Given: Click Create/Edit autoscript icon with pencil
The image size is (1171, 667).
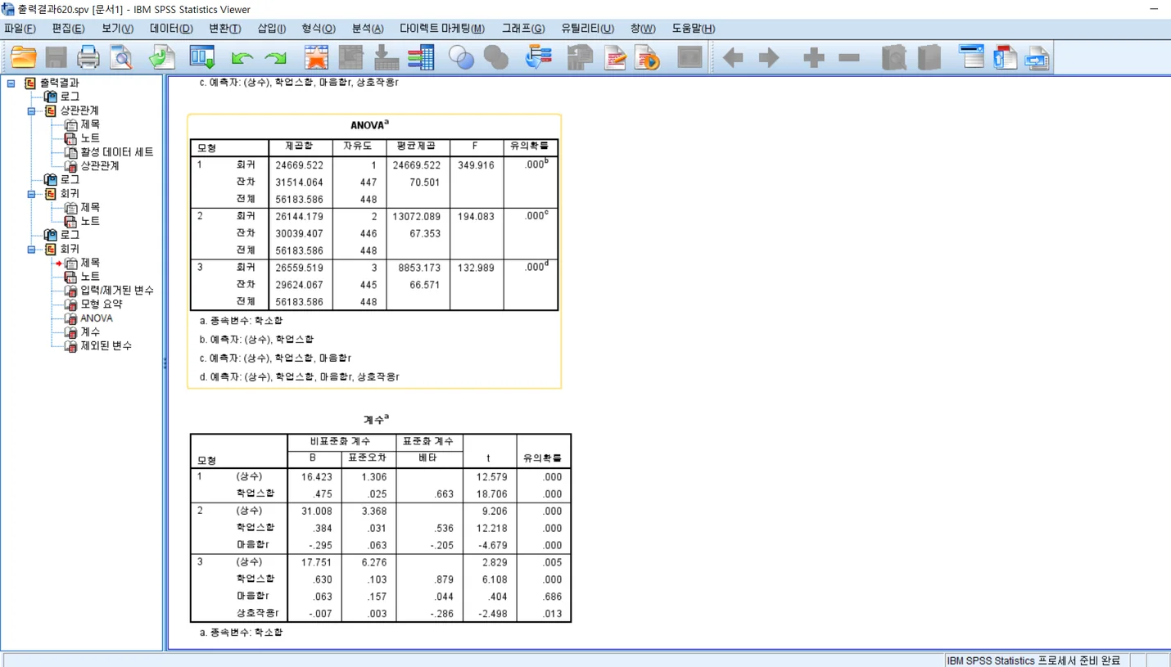Looking at the screenshot, I should pyautogui.click(x=615, y=57).
